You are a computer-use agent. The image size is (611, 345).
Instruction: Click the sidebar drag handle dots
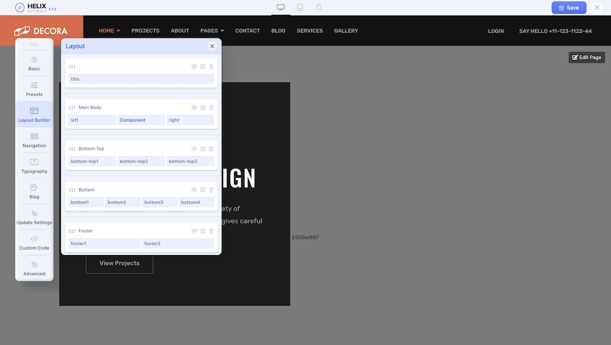[34, 45]
